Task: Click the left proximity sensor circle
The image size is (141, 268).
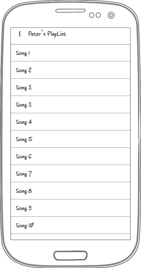Action: (x=92, y=15)
